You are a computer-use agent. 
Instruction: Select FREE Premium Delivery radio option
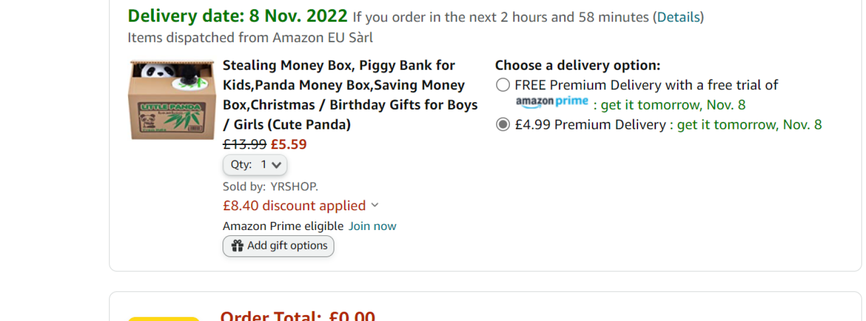(502, 85)
